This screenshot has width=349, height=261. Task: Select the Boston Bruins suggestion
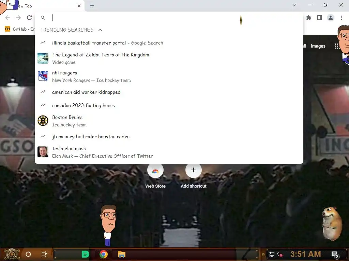click(169, 121)
